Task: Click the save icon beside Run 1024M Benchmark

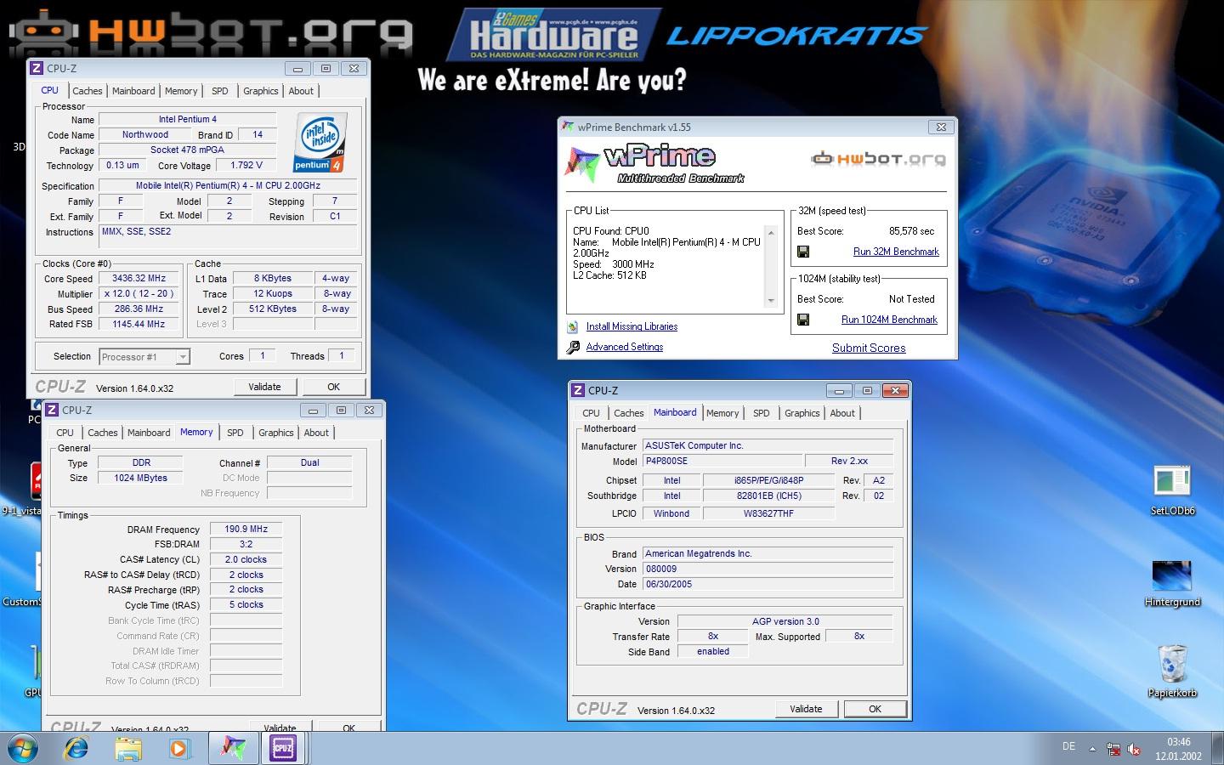Action: [803, 320]
